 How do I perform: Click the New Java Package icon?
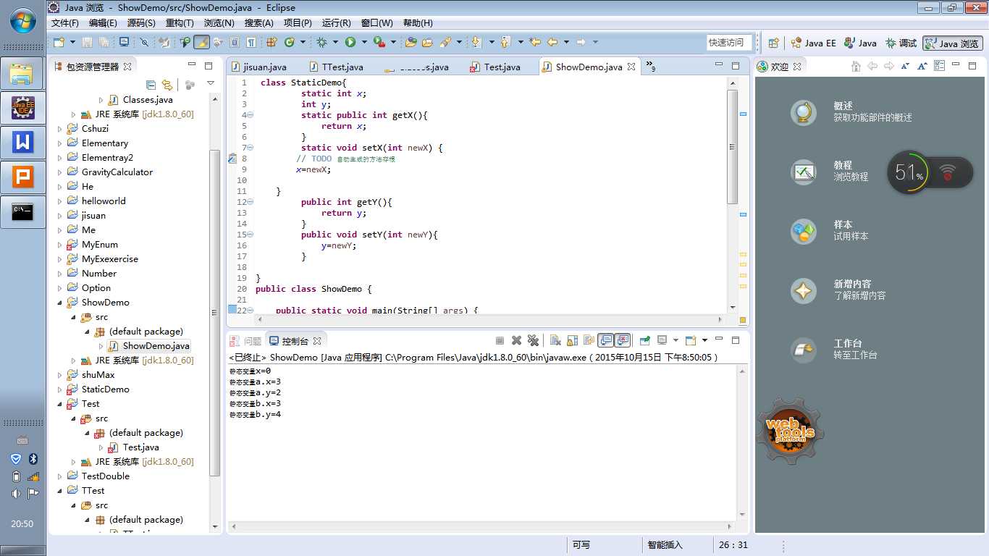click(272, 42)
